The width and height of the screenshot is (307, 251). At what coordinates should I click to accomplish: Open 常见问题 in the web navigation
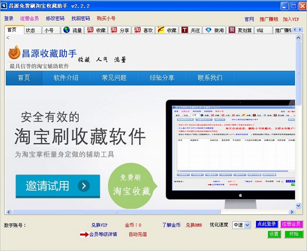pyautogui.click(x=114, y=78)
